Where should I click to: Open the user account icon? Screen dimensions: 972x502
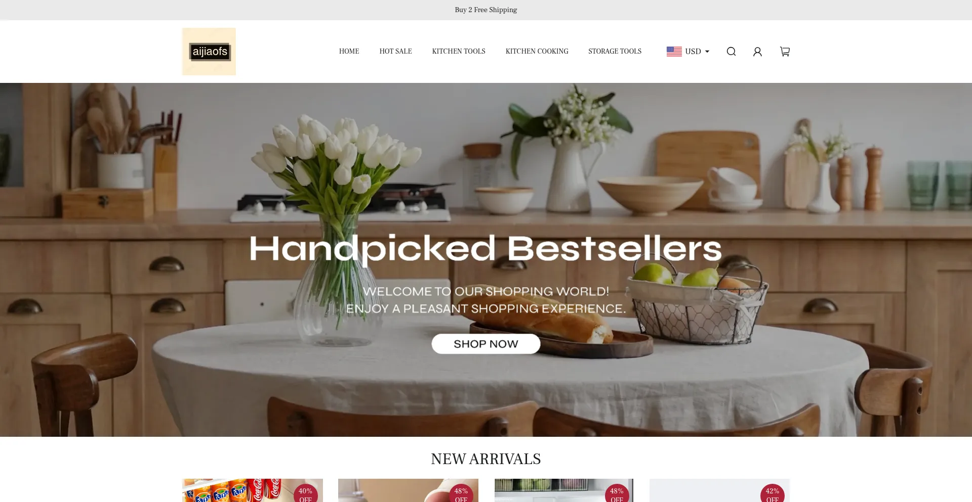(x=757, y=52)
